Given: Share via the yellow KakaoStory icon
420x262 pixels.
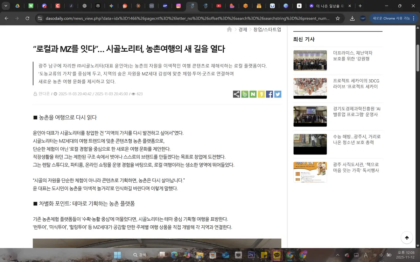Looking at the screenshot, I should point(261,94).
